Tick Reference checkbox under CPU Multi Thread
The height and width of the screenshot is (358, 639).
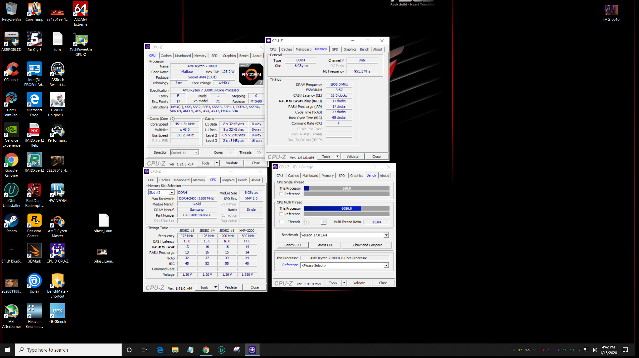click(281, 214)
